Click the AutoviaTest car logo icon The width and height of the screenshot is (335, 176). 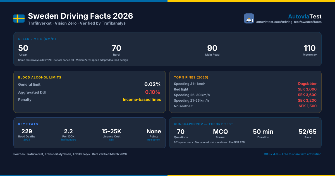[x=249, y=18]
